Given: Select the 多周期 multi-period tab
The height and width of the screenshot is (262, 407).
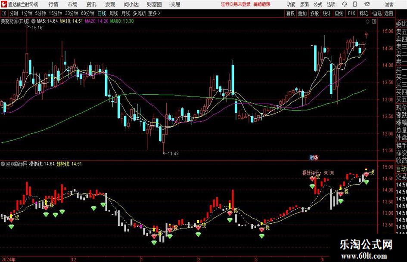Looking at the screenshot, I should click(139, 13).
